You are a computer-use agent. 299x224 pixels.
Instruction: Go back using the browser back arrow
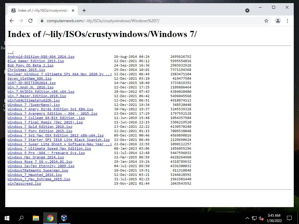[12, 21]
